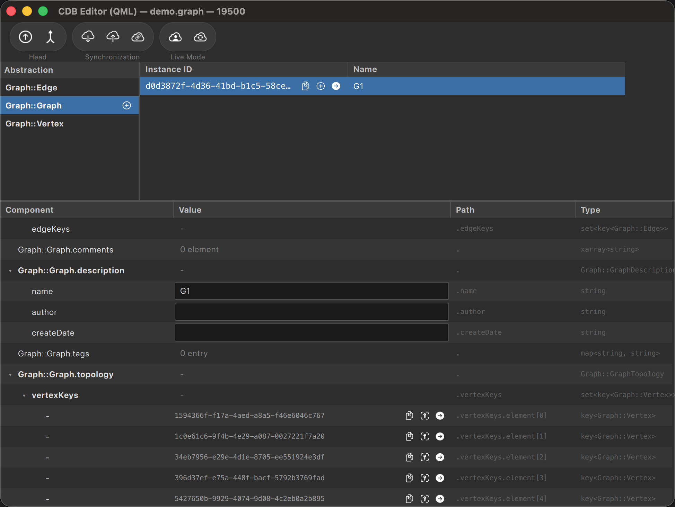675x507 pixels.
Task: Collapse the Graph::Graph.description tree node
Action: click(x=10, y=271)
